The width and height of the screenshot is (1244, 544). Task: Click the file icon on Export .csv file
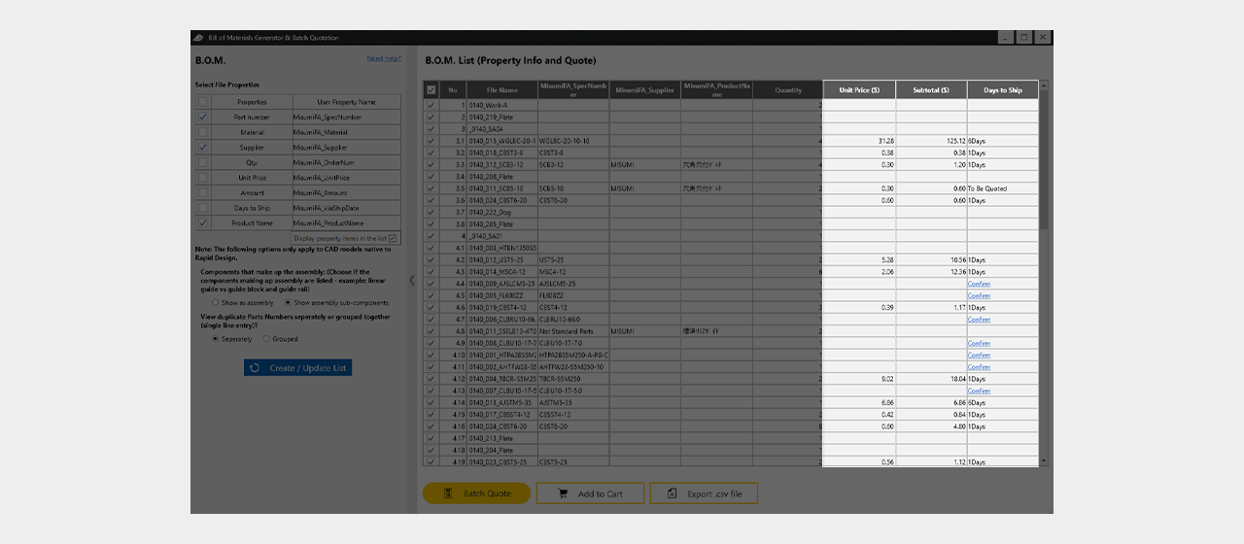pos(672,493)
